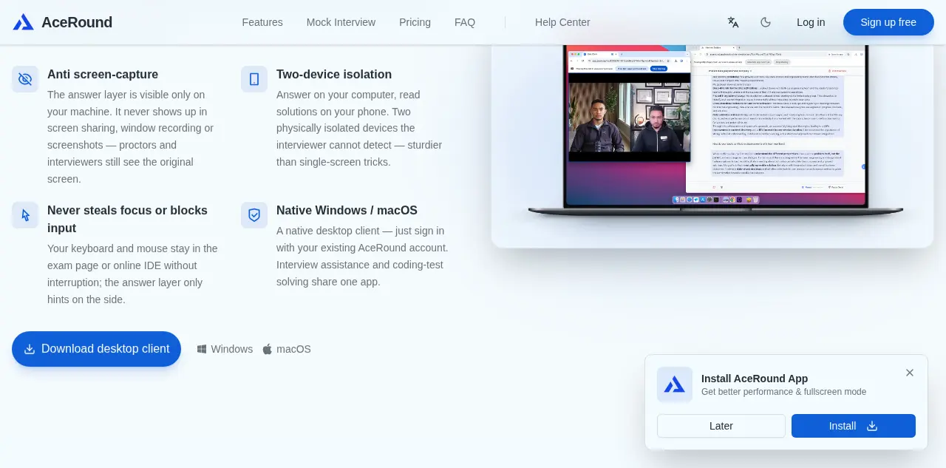Click Install in the app popup
Screen dimensions: 946x468
(854, 426)
